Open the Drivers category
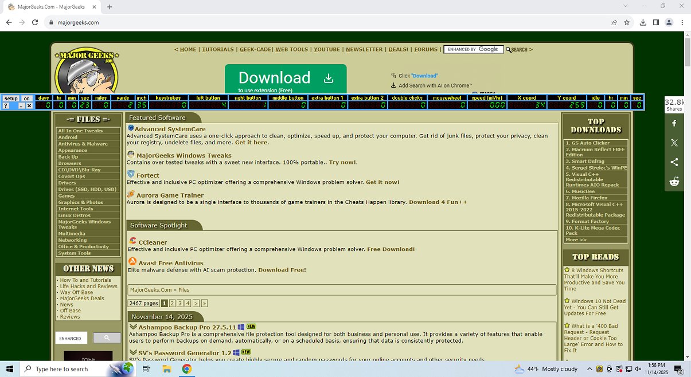This screenshot has height=377, width=691. 67,183
